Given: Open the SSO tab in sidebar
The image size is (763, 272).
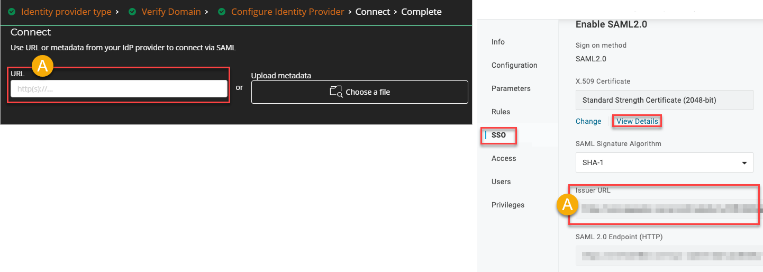Looking at the screenshot, I should 498,135.
